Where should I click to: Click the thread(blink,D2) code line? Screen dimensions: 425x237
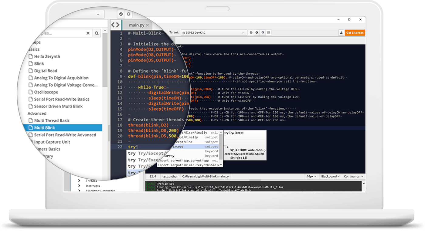pos(148,125)
